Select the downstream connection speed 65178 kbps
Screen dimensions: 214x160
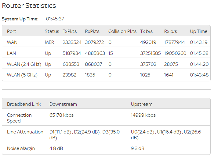[x=62, y=115]
